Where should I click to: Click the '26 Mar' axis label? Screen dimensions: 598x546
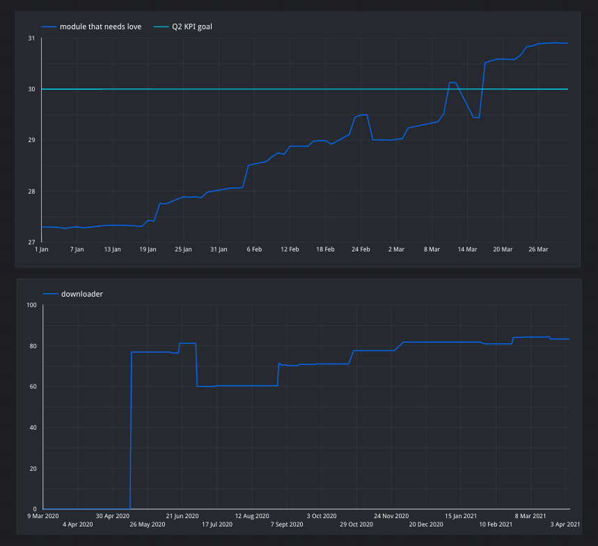(537, 249)
